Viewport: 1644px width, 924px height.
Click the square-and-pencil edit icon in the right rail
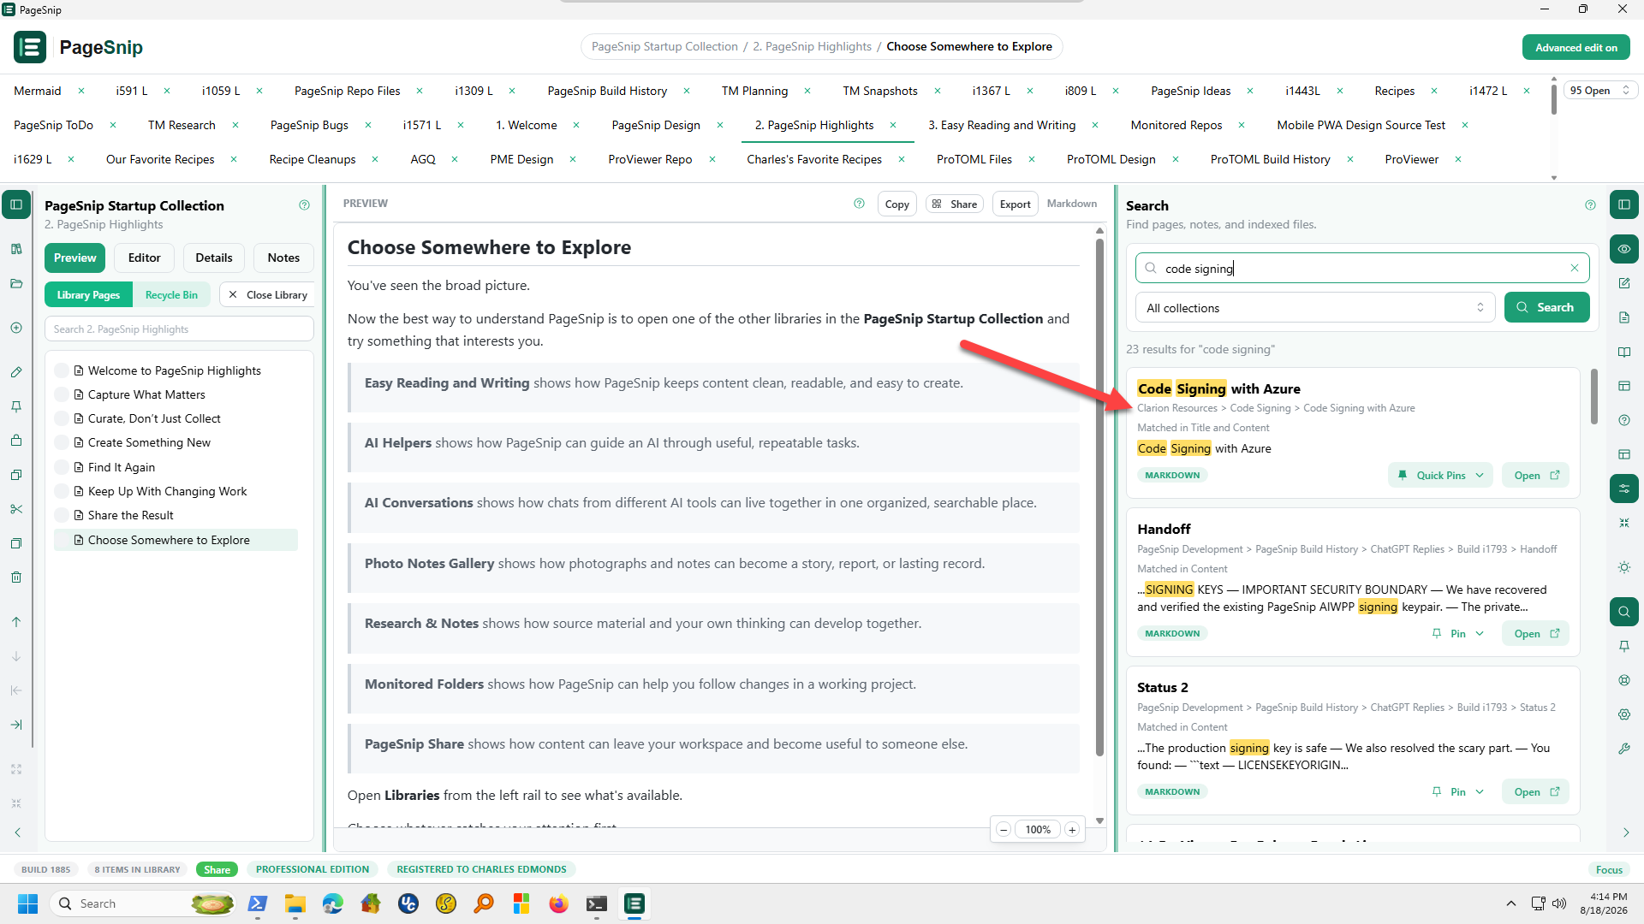(1624, 283)
